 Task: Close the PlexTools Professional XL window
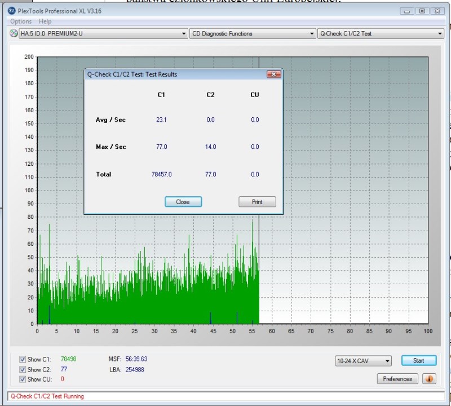coord(437,11)
